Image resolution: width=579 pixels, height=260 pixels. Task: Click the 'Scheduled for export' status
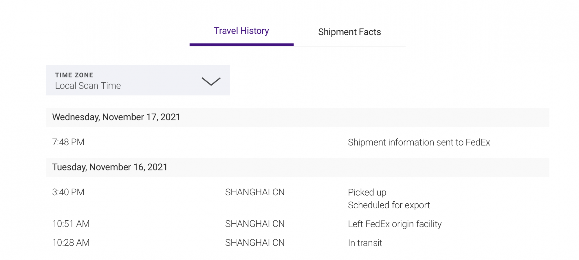[389, 205]
